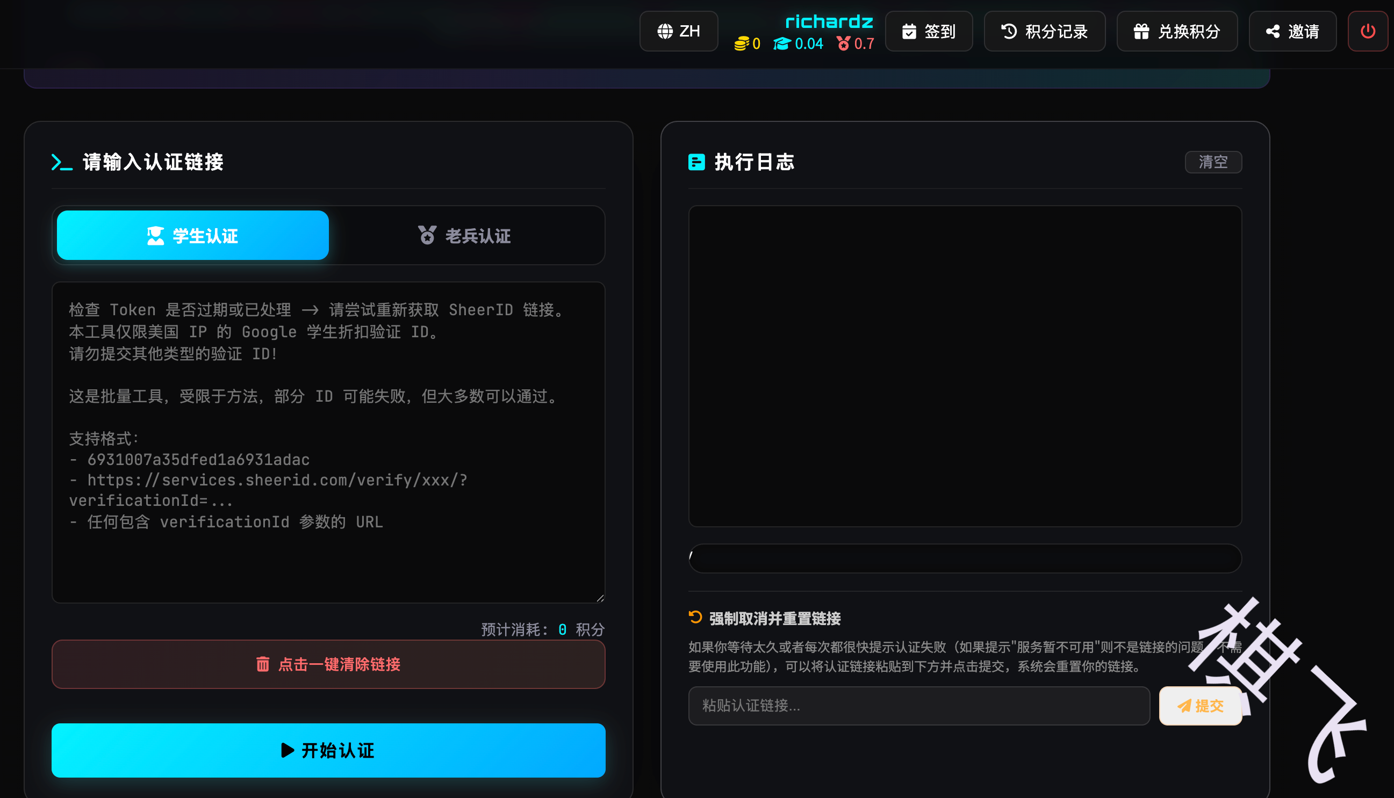Click the gold coins balance icon
The image size is (1394, 798).
[741, 44]
